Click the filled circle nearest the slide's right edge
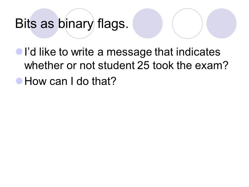The width and height of the screenshot is (249, 187). click(221, 23)
